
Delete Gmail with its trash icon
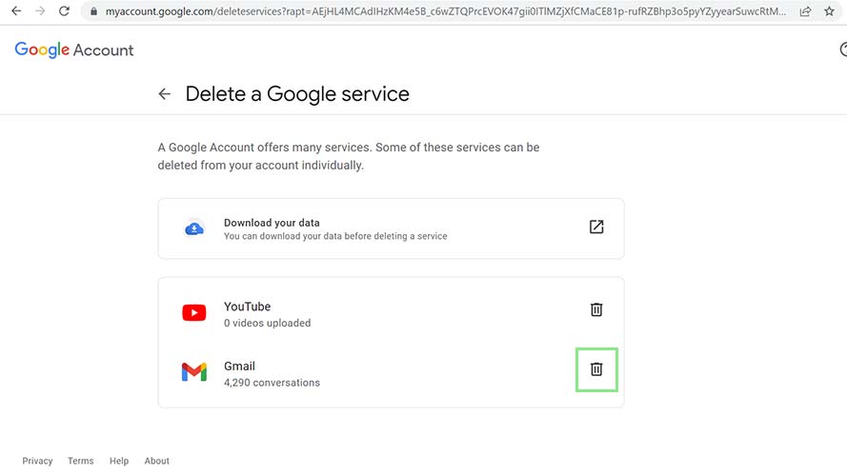click(595, 369)
